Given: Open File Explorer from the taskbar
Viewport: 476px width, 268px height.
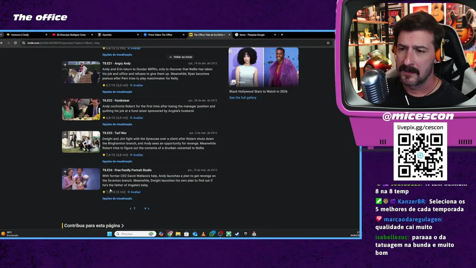Looking at the screenshot, I should click(x=178, y=234).
